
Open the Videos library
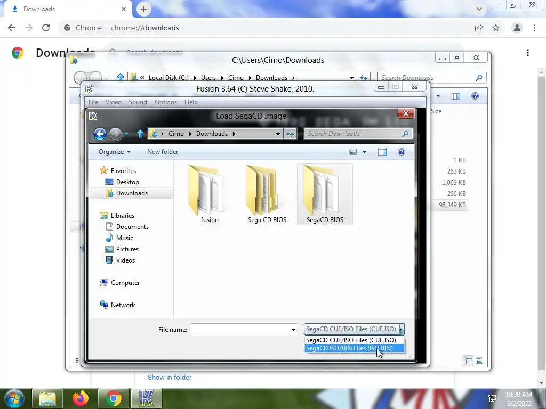pyautogui.click(x=125, y=260)
